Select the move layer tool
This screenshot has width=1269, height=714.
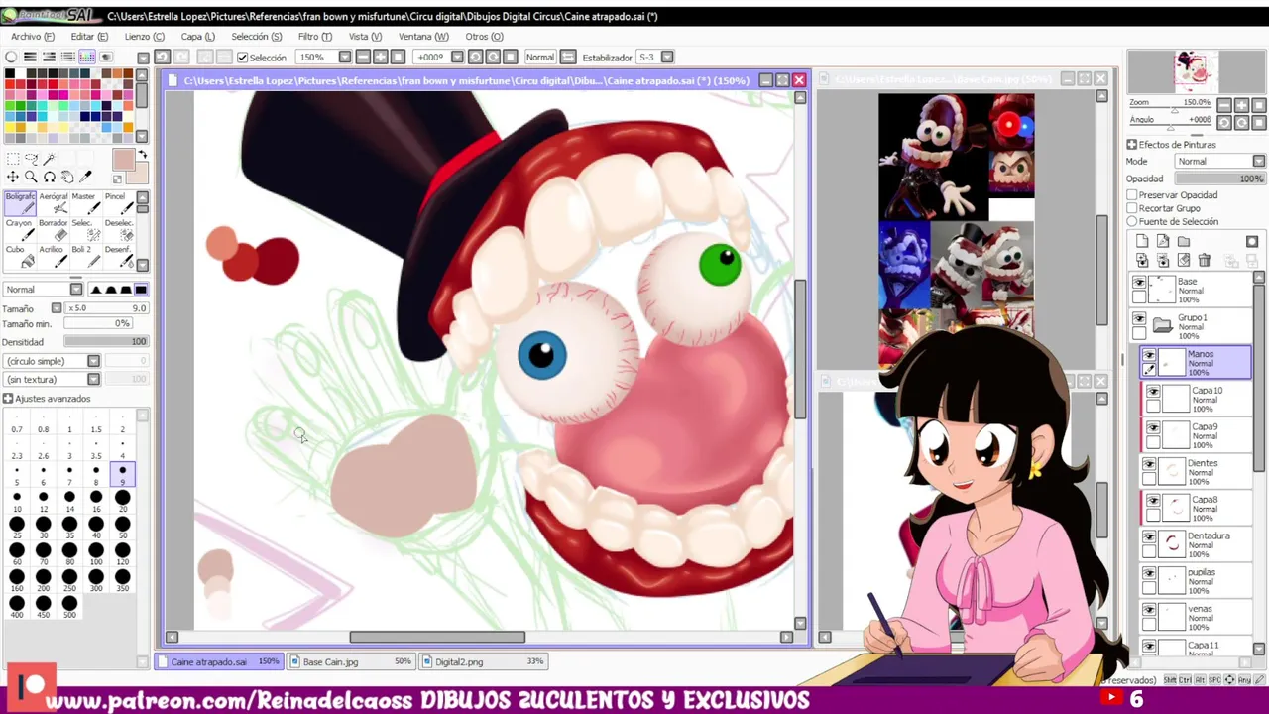(12, 177)
